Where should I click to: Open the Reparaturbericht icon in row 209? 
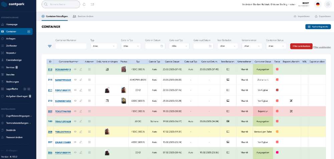point(291,111)
